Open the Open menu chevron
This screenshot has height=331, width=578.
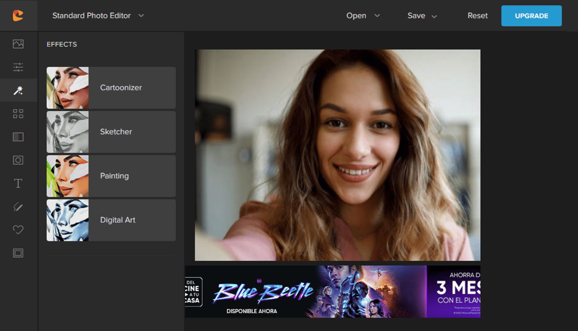[x=377, y=16]
